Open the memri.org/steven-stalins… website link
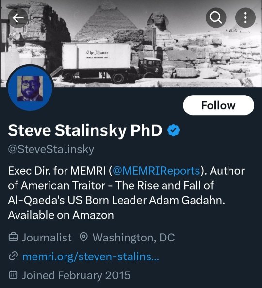Screen dimensions: 262x288 91,256
